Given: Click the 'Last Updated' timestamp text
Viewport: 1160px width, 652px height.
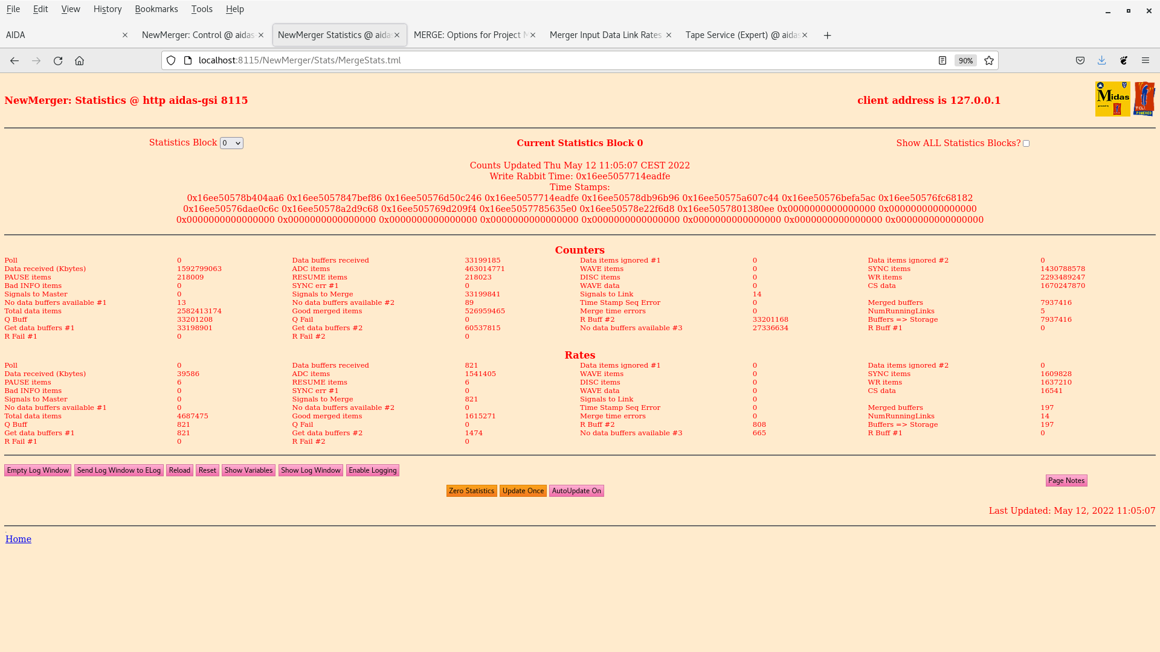Looking at the screenshot, I should (1072, 511).
